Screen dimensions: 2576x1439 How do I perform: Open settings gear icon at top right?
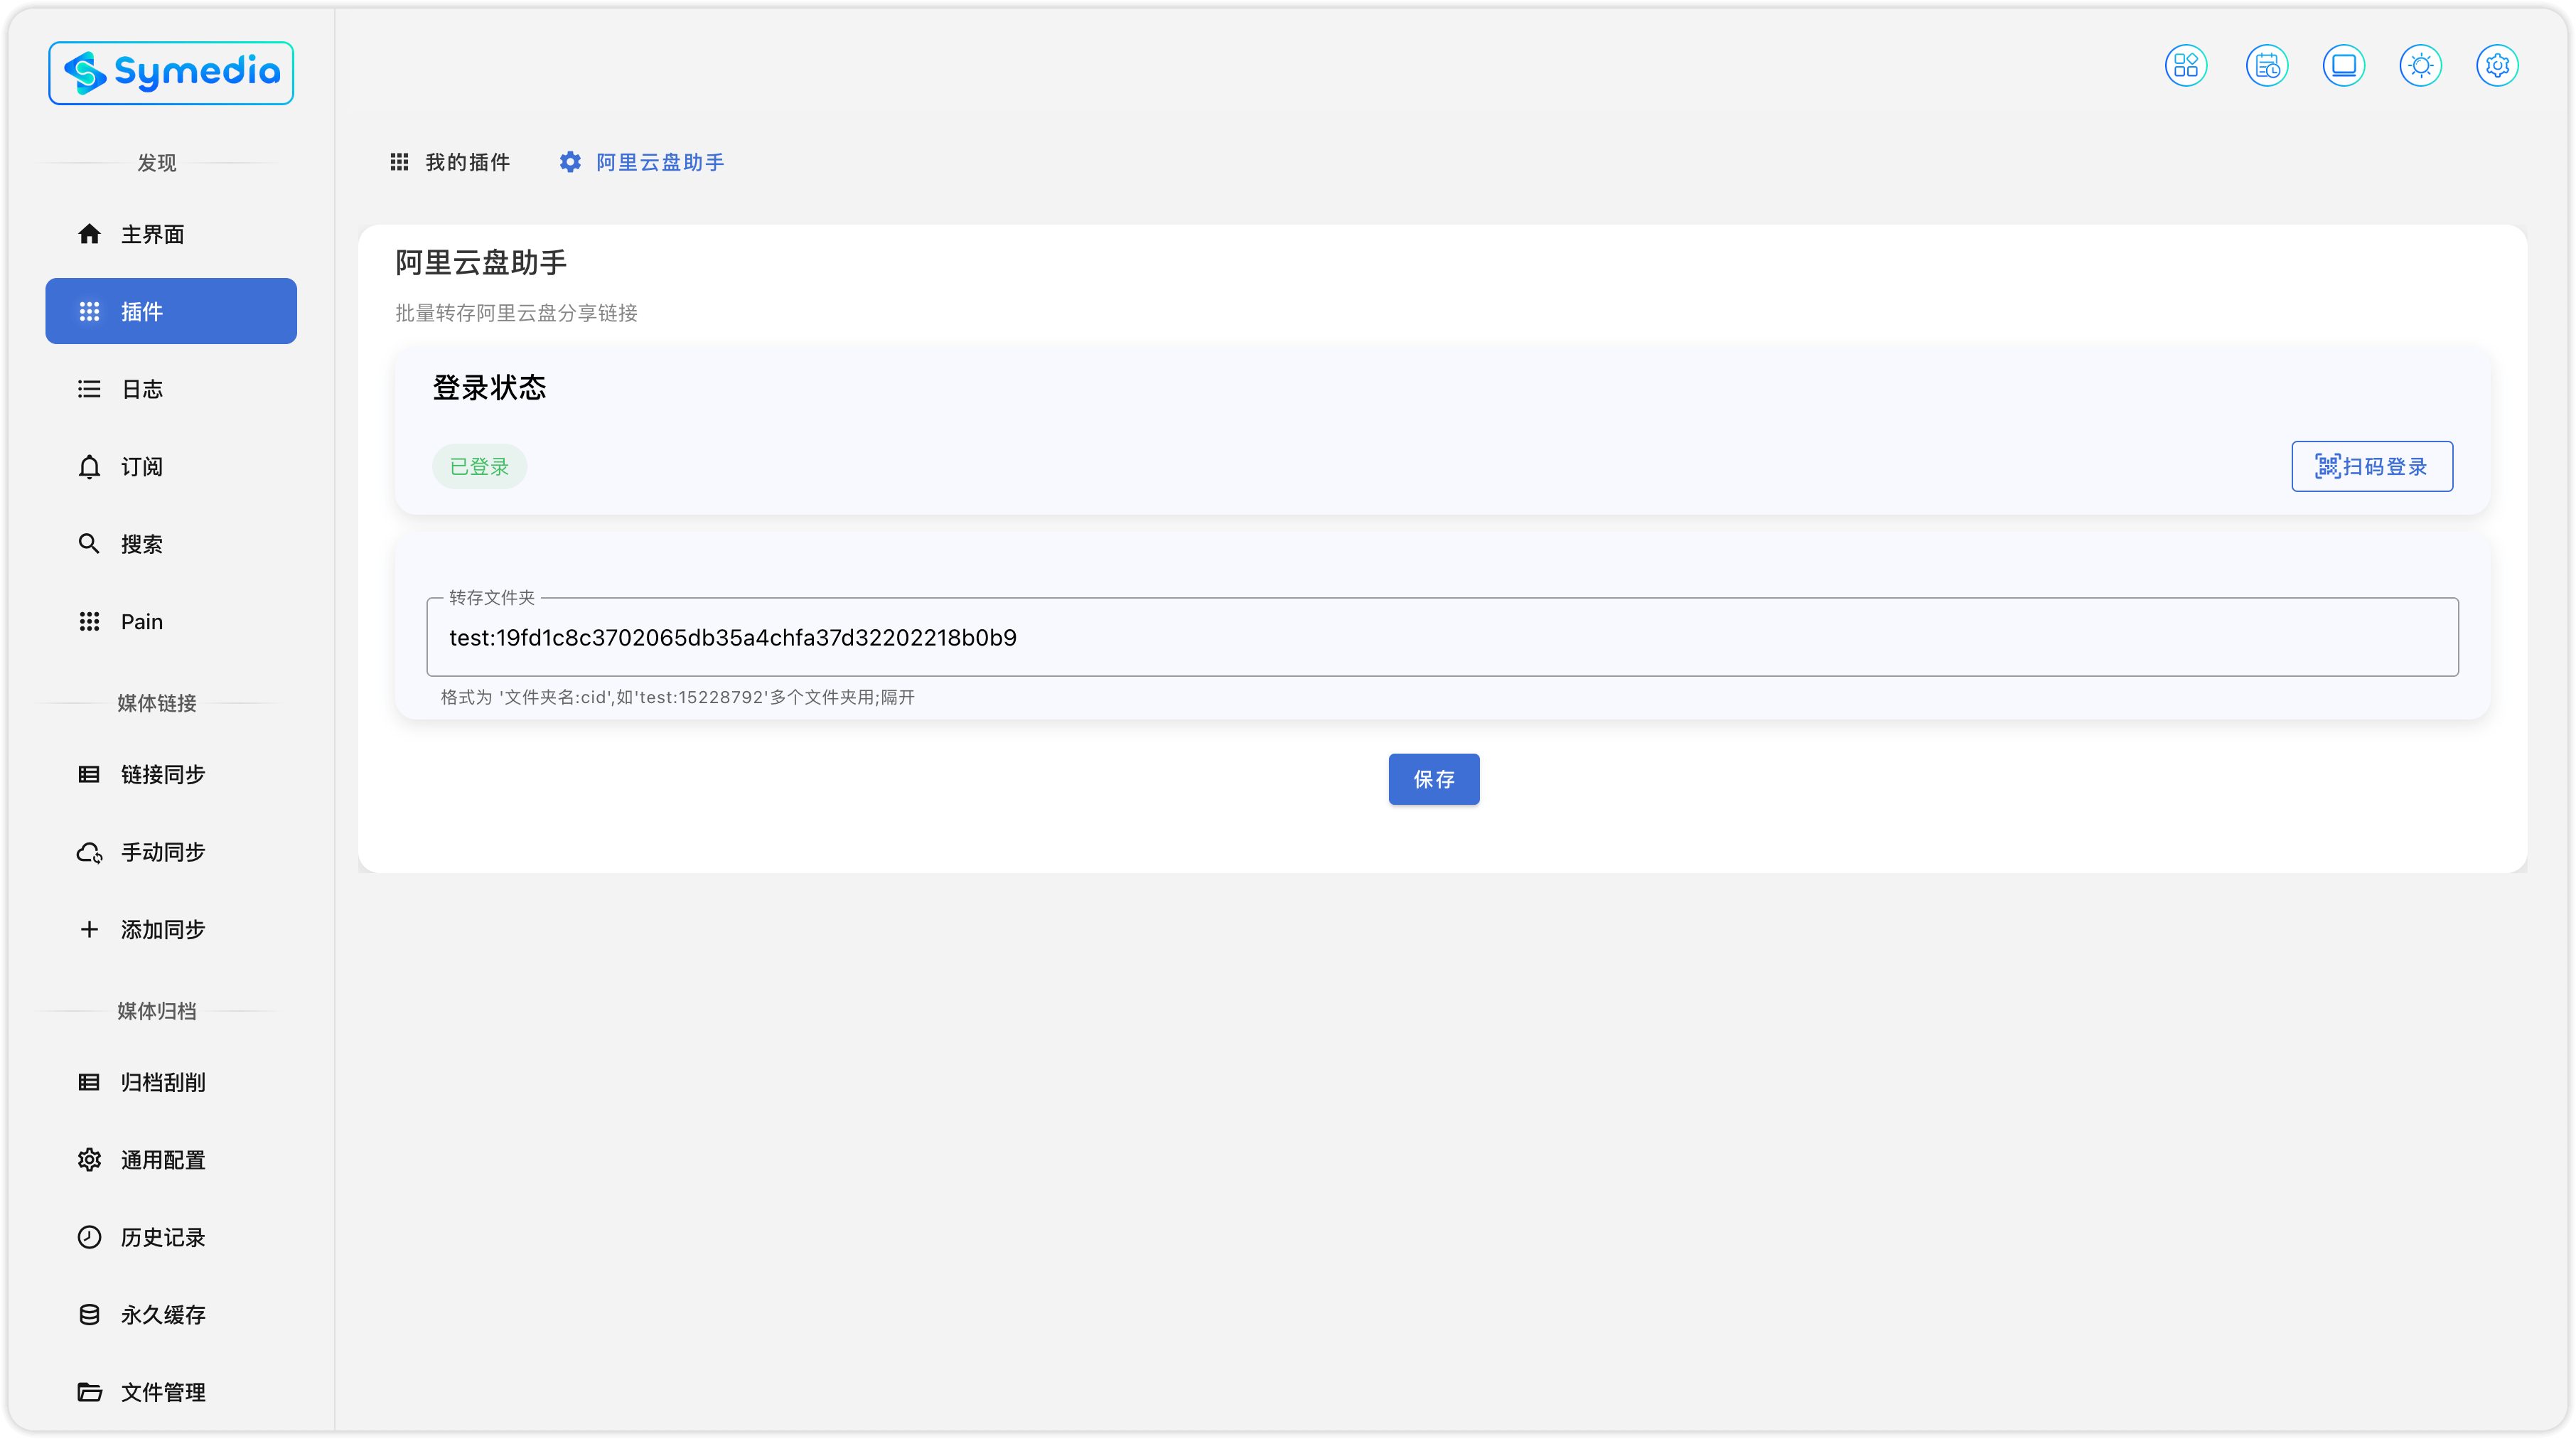tap(2497, 66)
